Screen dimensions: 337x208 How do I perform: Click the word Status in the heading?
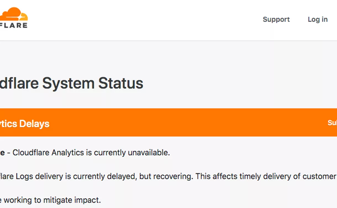coord(121,83)
